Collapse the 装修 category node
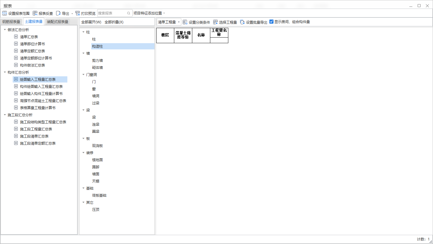The image size is (433, 244). coord(83,153)
